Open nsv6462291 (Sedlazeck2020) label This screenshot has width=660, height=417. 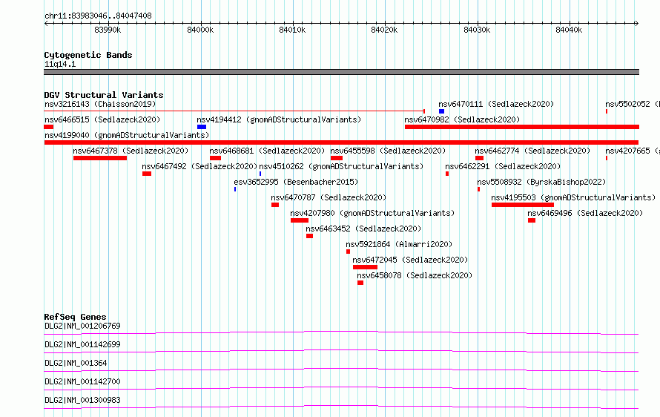[x=503, y=166]
